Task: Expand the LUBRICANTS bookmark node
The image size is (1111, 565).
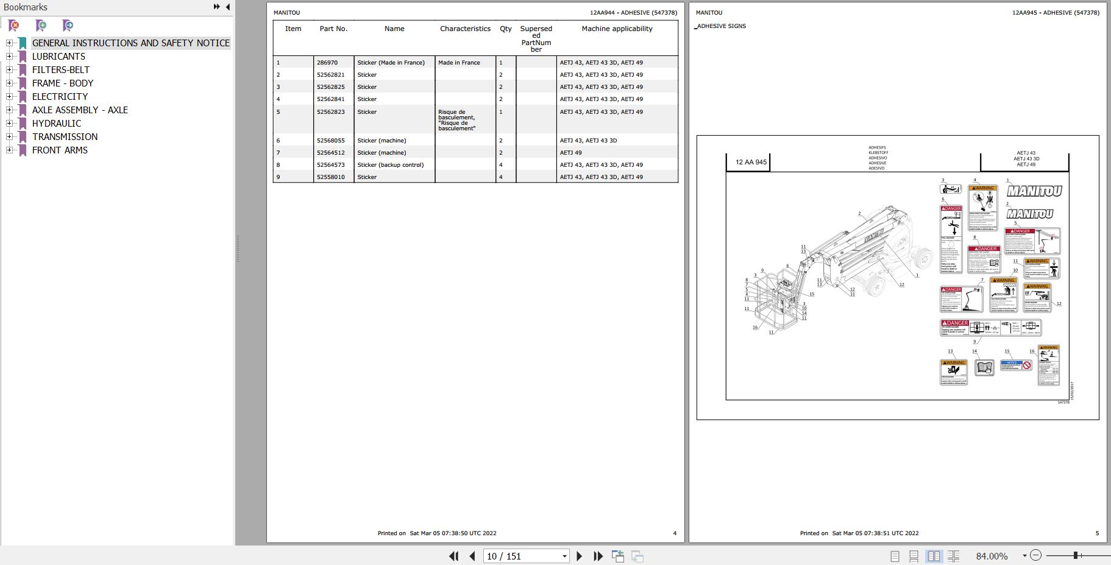Action: click(9, 56)
